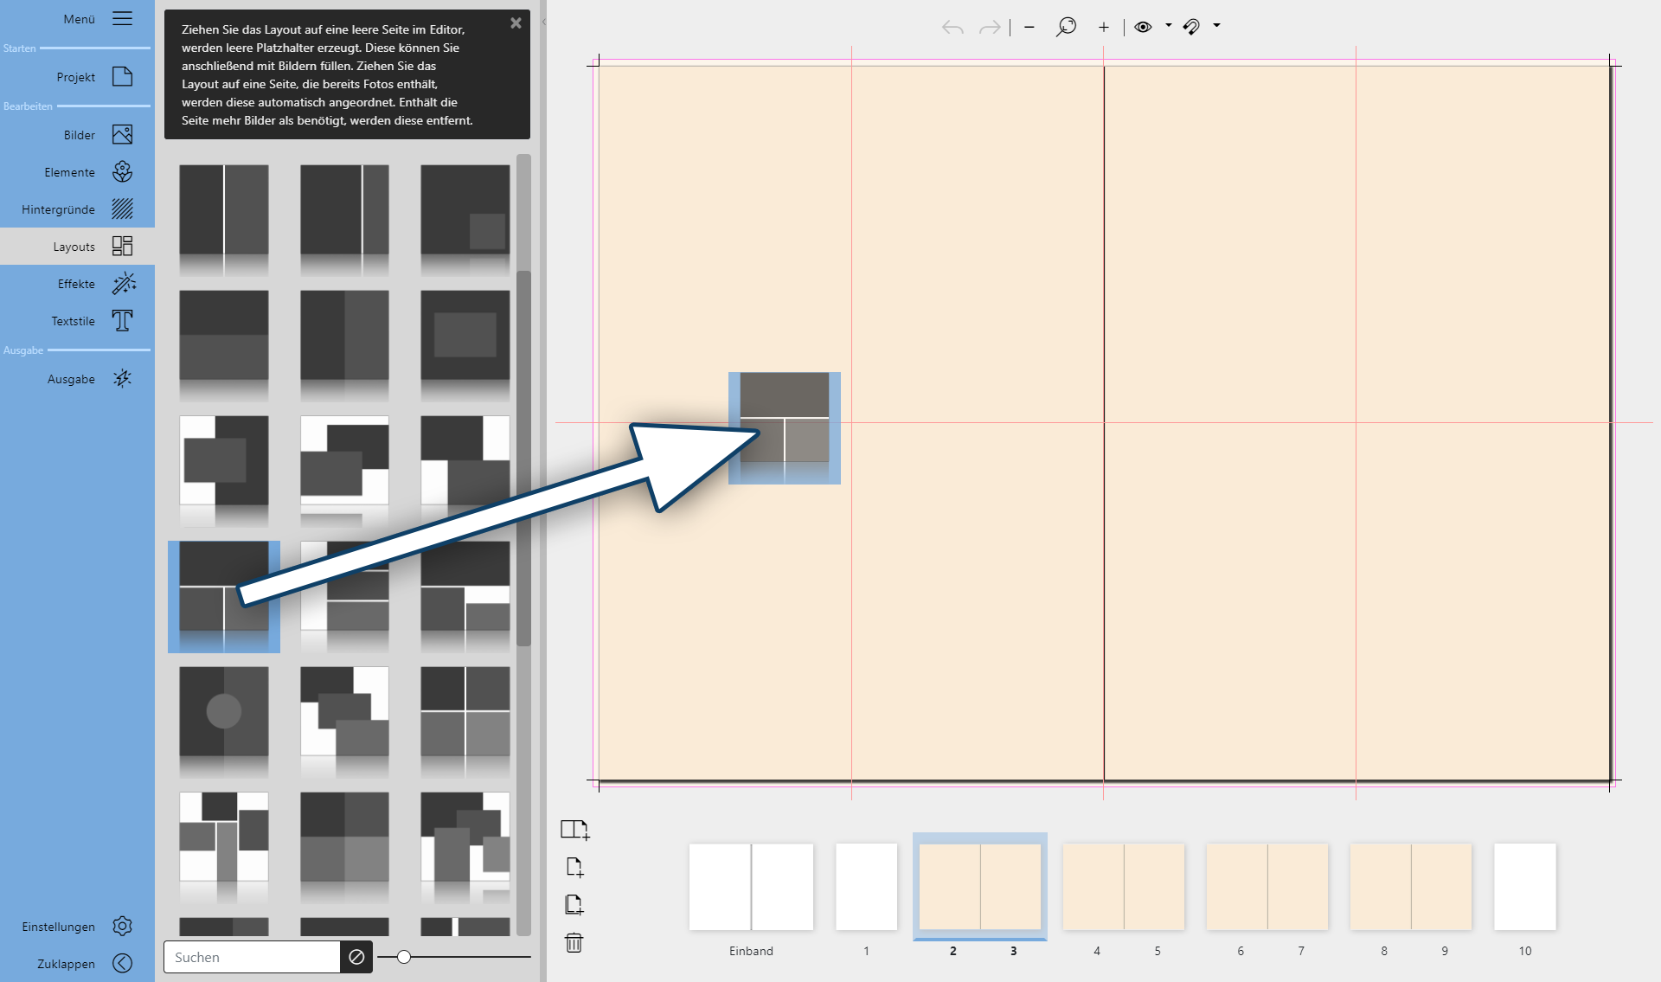Open the Effekte panel icon
This screenshot has width=1661, height=982.
[x=125, y=283]
